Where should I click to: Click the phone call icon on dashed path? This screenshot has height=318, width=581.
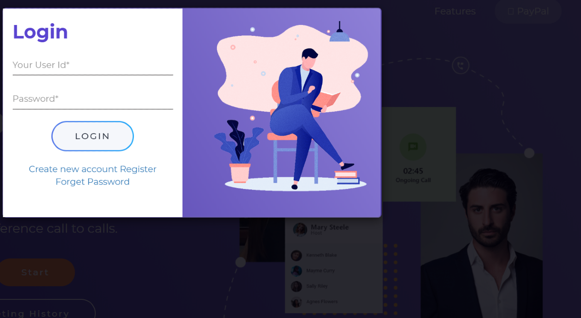coord(461,66)
